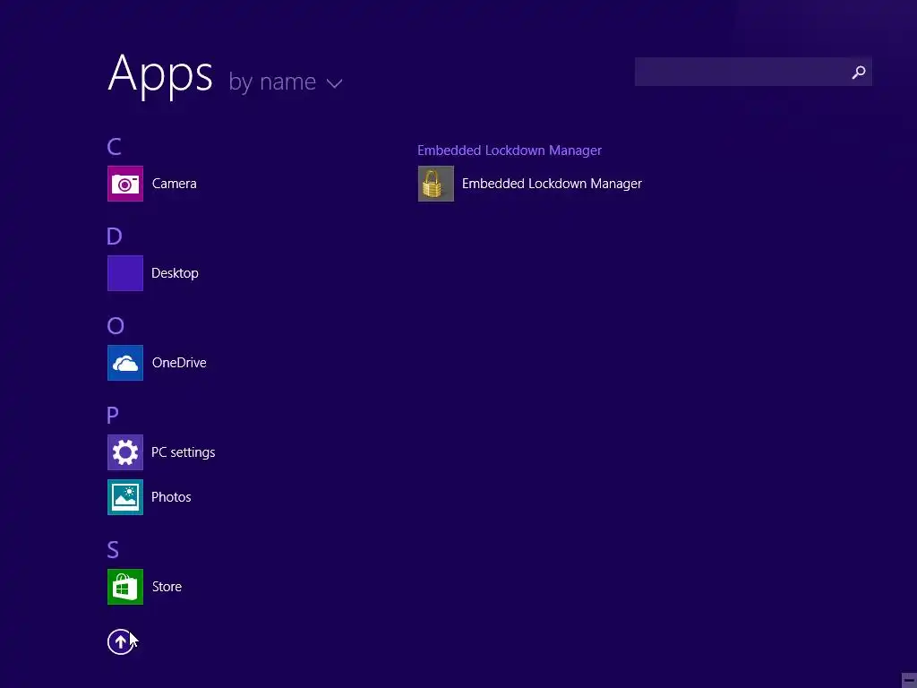Open the Embedded Lockdown Manager padlock icon
This screenshot has height=688, width=917.
tap(436, 184)
